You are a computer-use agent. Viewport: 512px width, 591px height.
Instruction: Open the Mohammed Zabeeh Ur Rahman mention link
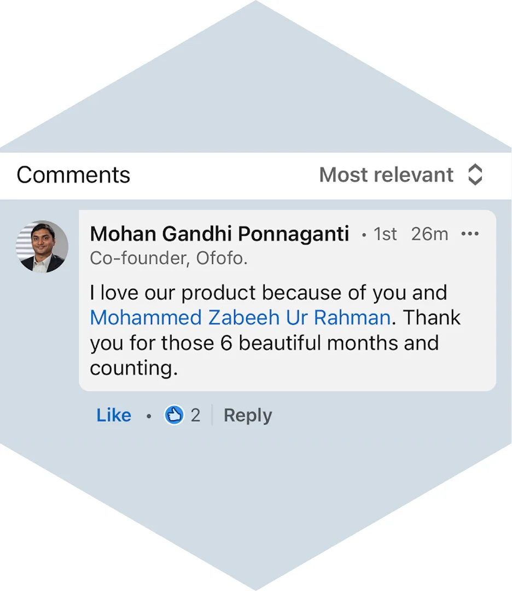240,318
